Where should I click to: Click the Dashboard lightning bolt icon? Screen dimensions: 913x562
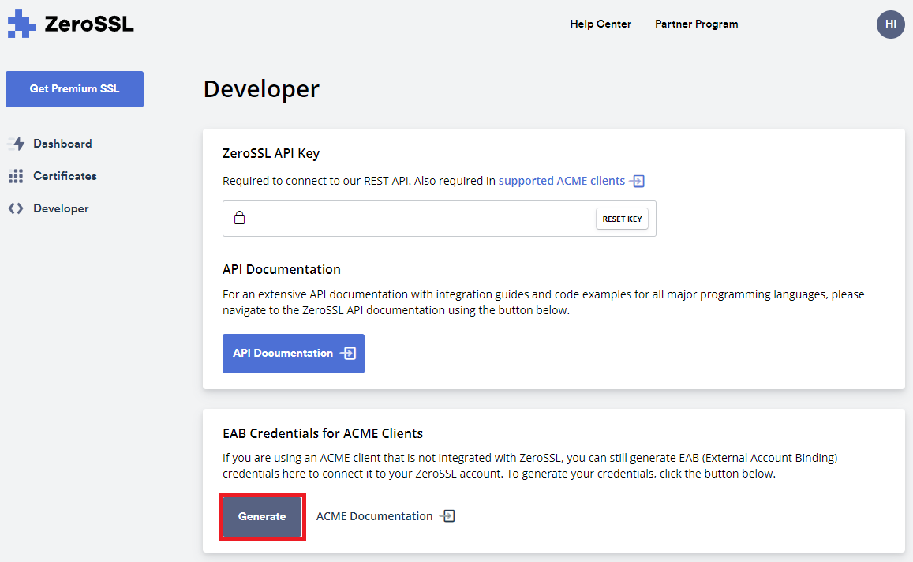tap(17, 144)
